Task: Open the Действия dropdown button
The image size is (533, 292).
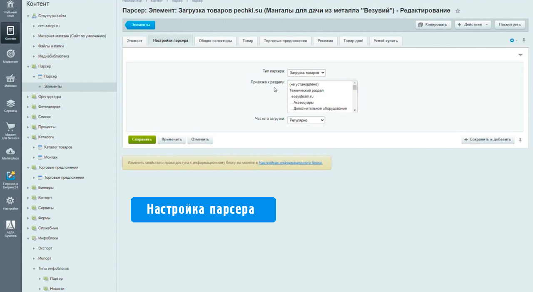Action: pyautogui.click(x=473, y=25)
